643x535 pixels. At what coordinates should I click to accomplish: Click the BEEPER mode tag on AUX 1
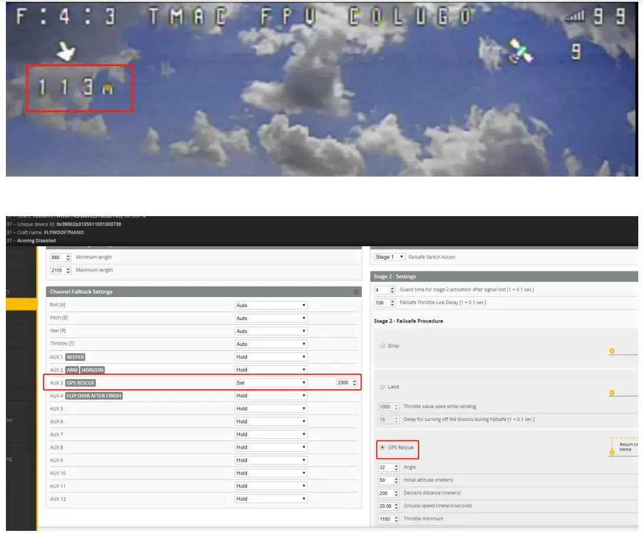pyautogui.click(x=76, y=357)
